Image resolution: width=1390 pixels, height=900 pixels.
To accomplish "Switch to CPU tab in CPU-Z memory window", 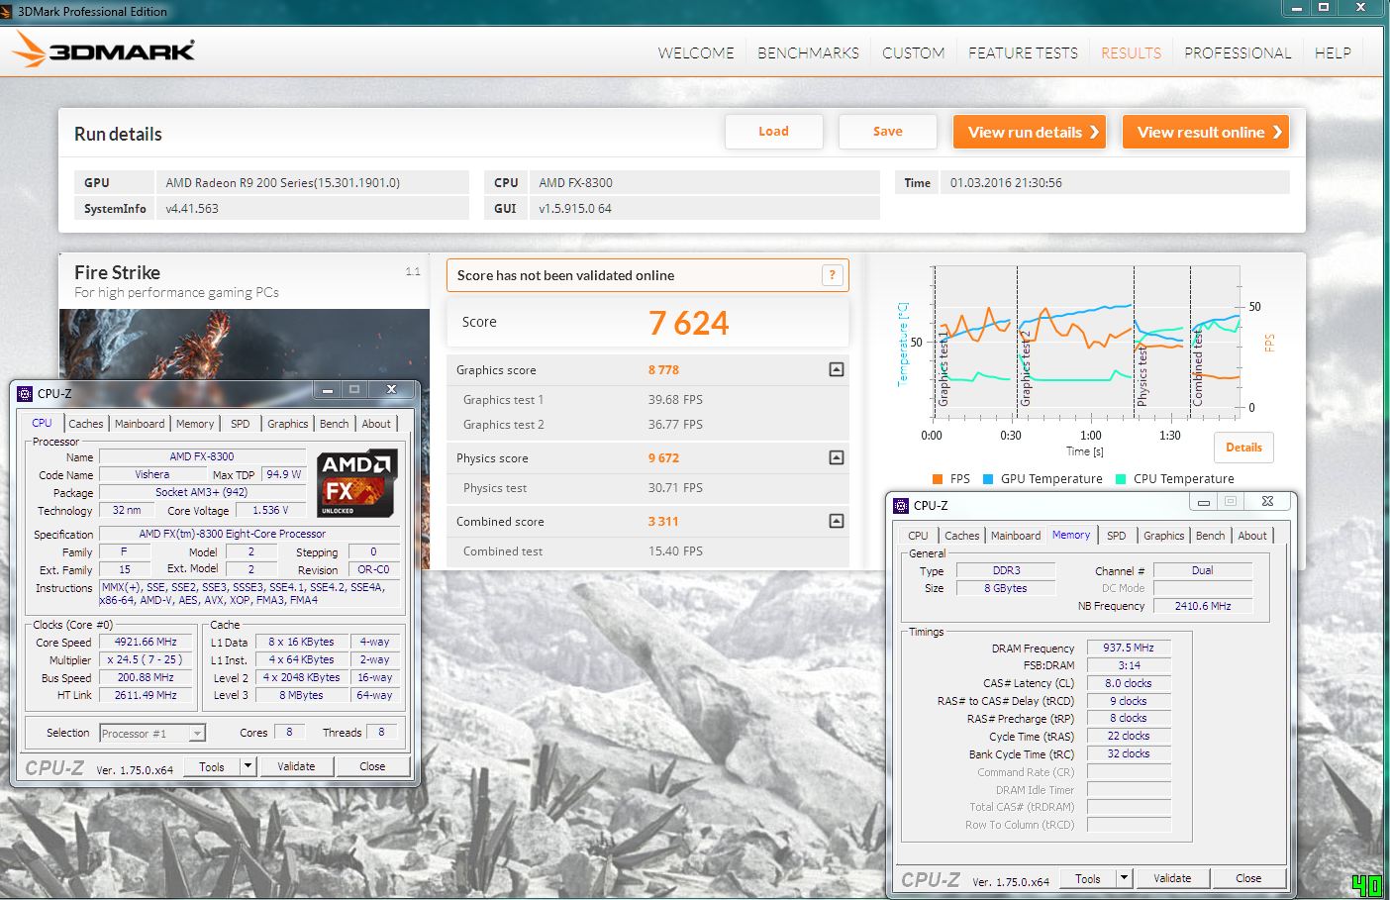I will [919, 536].
